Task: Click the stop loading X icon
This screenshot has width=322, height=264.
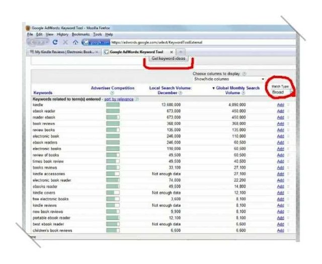Action: (65, 42)
